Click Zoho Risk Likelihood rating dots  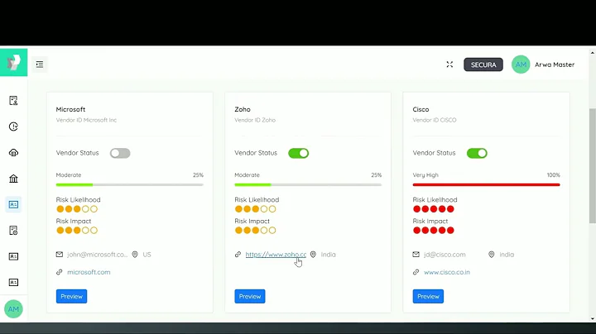pyautogui.click(x=255, y=209)
